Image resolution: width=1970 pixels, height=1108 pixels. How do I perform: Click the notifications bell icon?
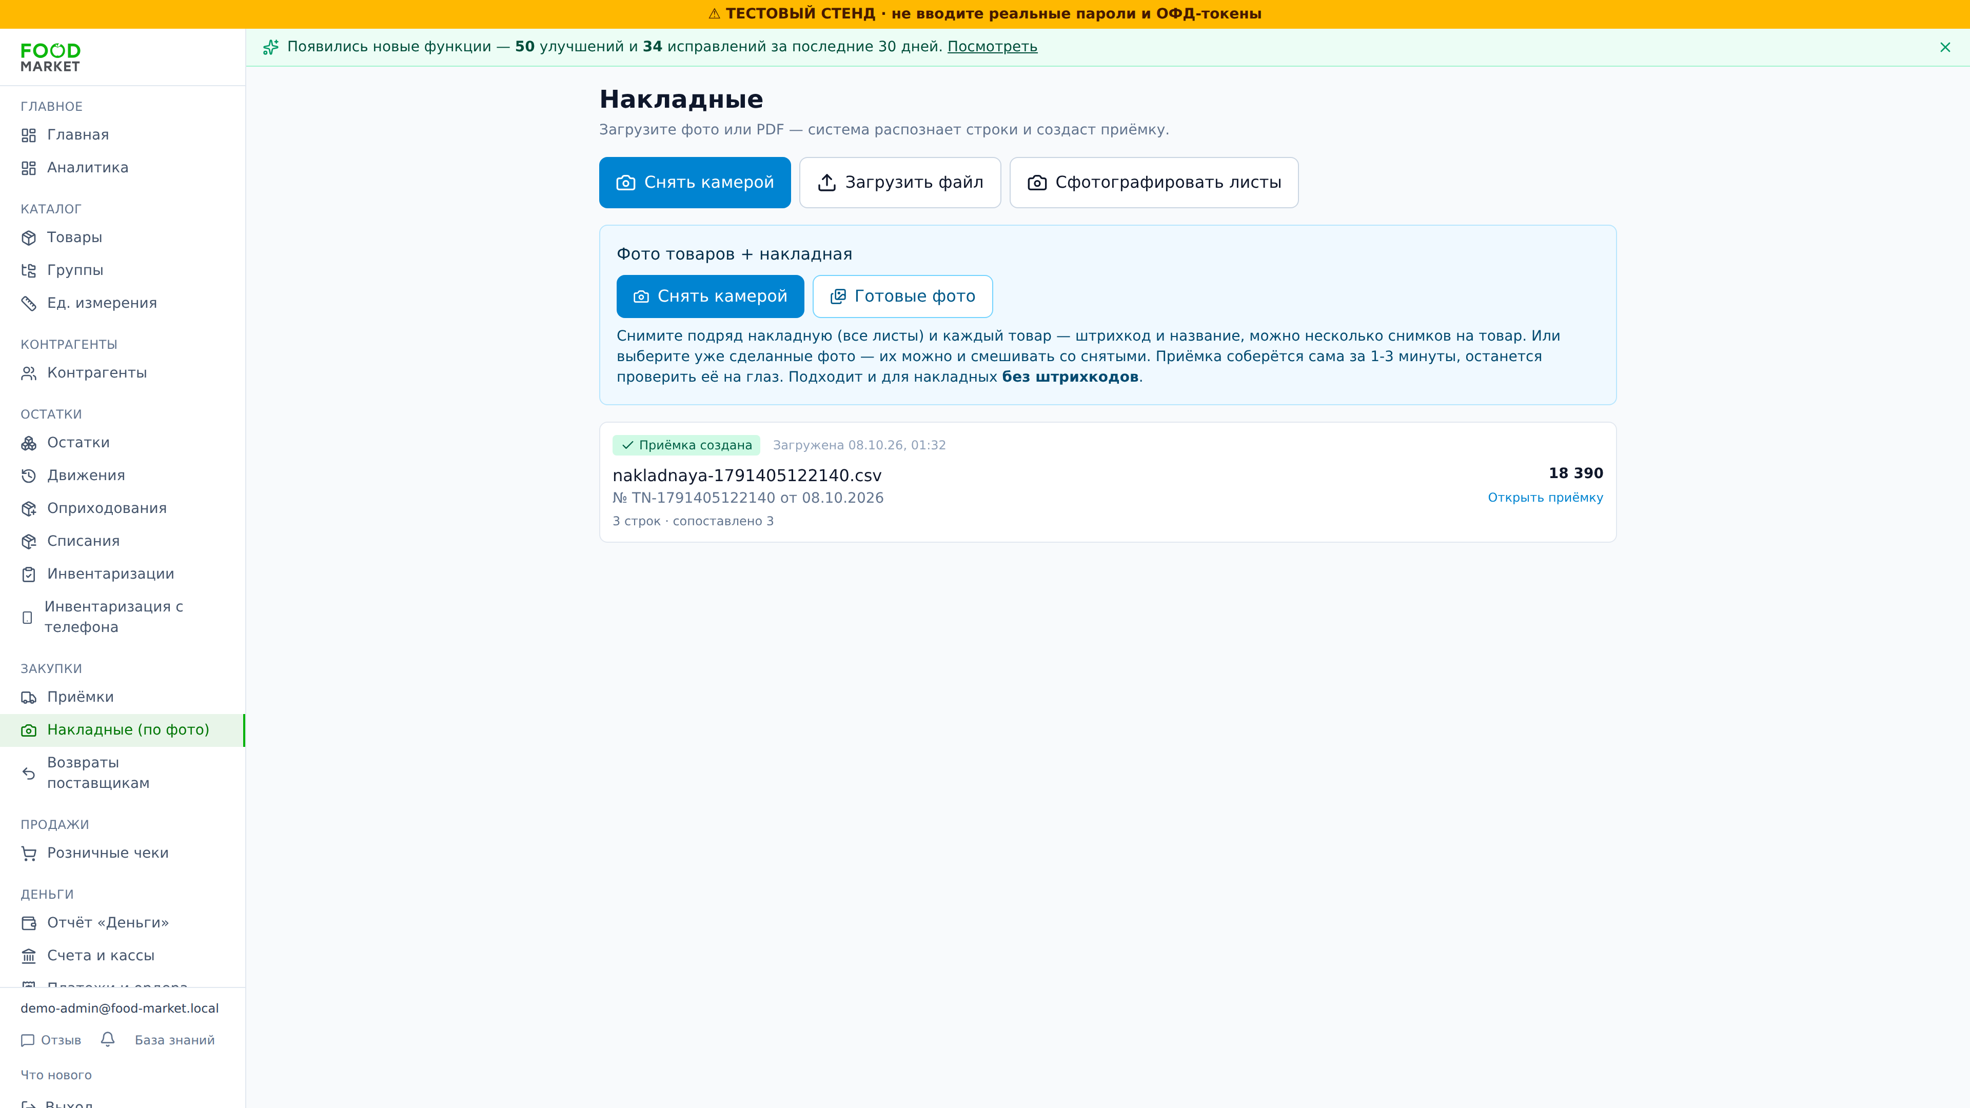click(108, 1039)
